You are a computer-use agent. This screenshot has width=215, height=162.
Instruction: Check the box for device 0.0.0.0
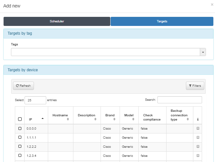point(20,128)
